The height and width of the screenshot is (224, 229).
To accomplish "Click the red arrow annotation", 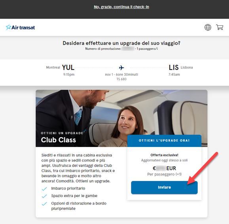I will [x=203, y=168].
